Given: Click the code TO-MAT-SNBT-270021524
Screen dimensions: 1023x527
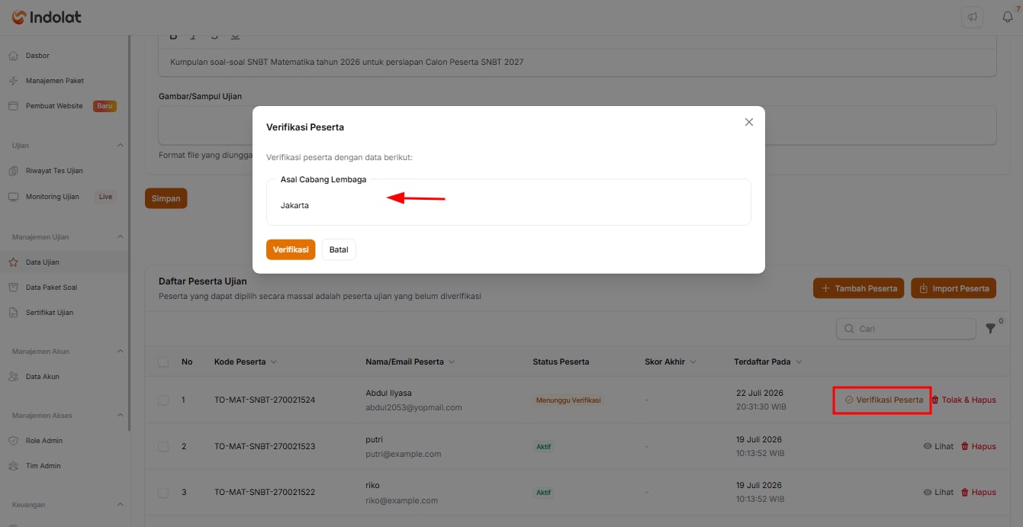Looking at the screenshot, I should [265, 400].
